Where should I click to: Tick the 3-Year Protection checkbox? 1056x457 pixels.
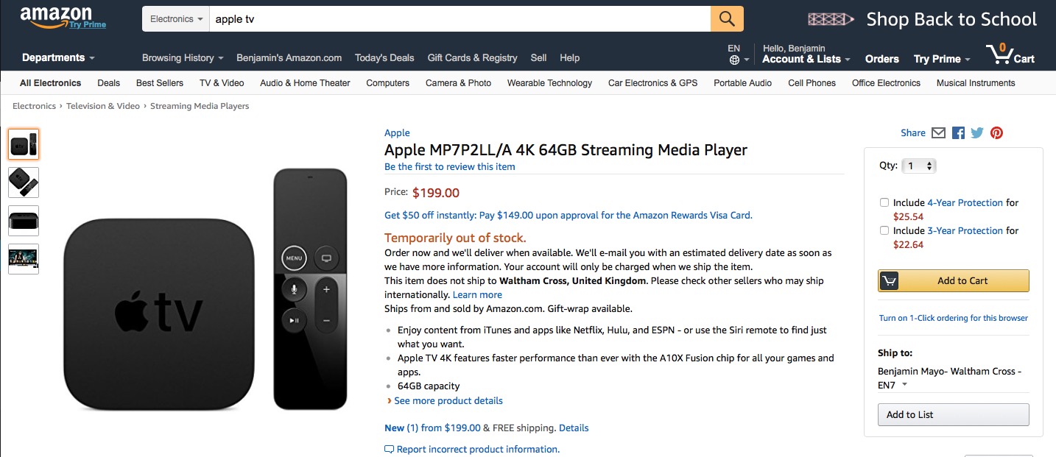pyautogui.click(x=884, y=230)
